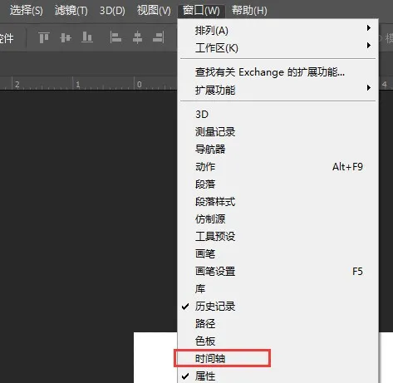Click the align top edges icon
Screen dimensions: 393x383
coord(44,37)
